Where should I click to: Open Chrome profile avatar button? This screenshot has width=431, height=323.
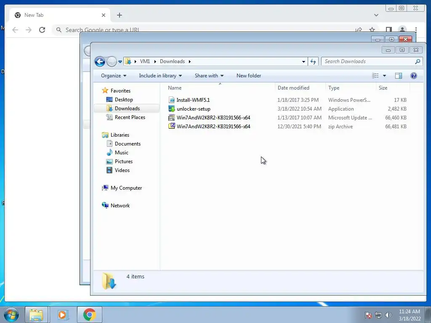pyautogui.click(x=402, y=30)
